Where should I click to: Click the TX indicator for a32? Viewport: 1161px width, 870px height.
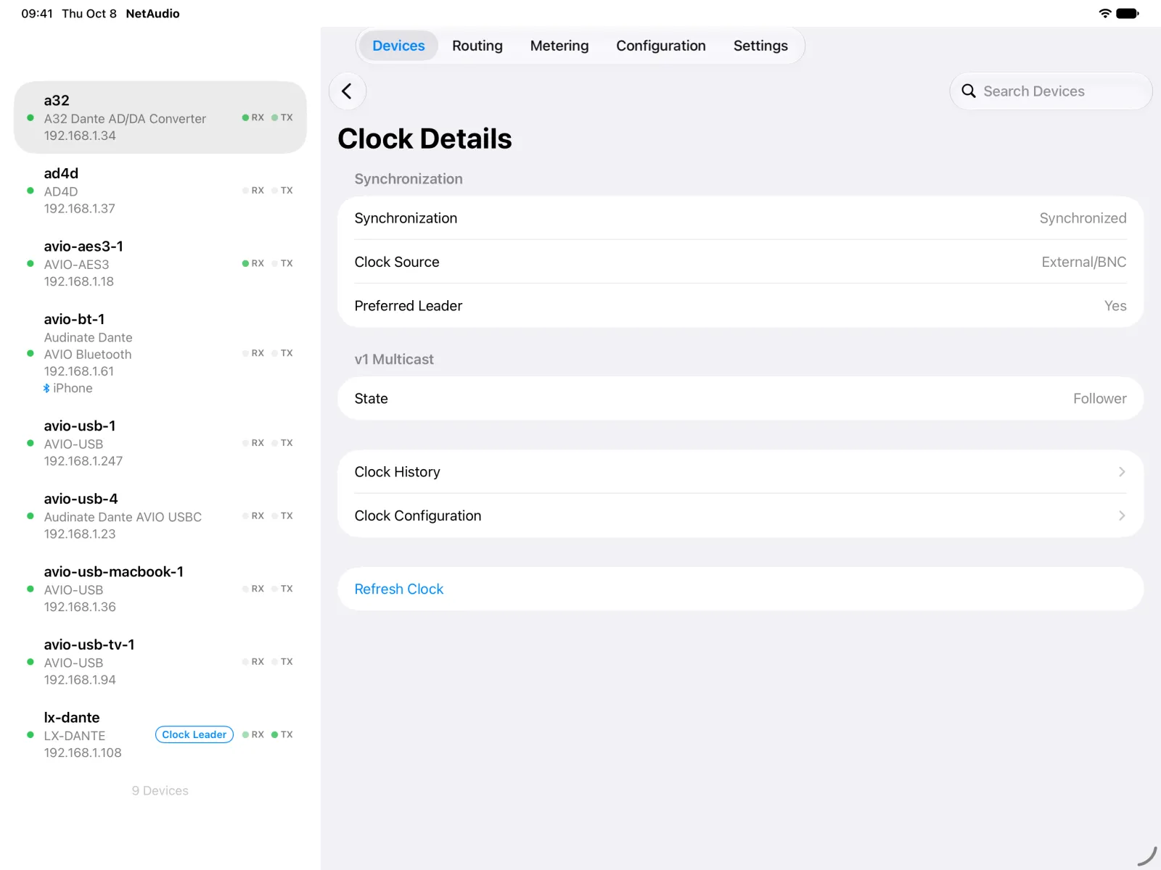(x=282, y=117)
